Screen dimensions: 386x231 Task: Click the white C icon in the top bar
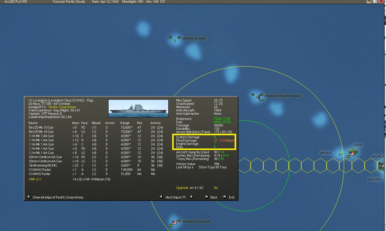tap(375, 2)
